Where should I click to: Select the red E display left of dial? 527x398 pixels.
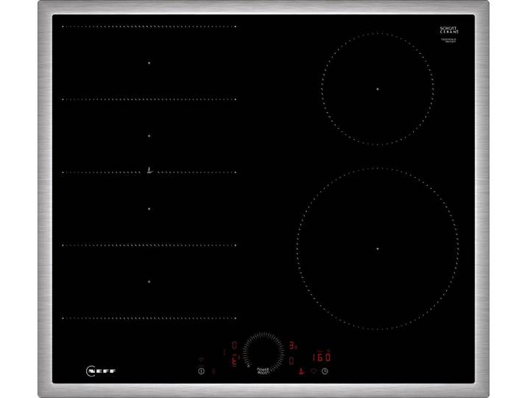point(235,360)
